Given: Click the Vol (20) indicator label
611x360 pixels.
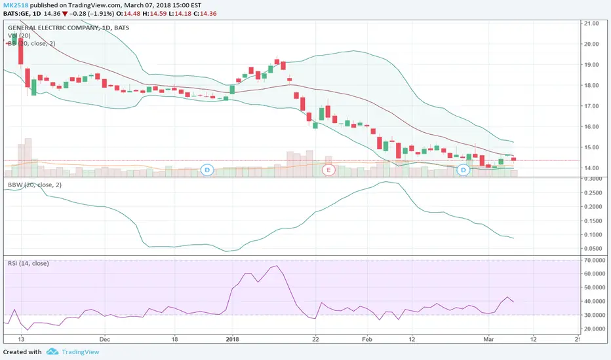Looking at the screenshot, I should tap(19, 35).
